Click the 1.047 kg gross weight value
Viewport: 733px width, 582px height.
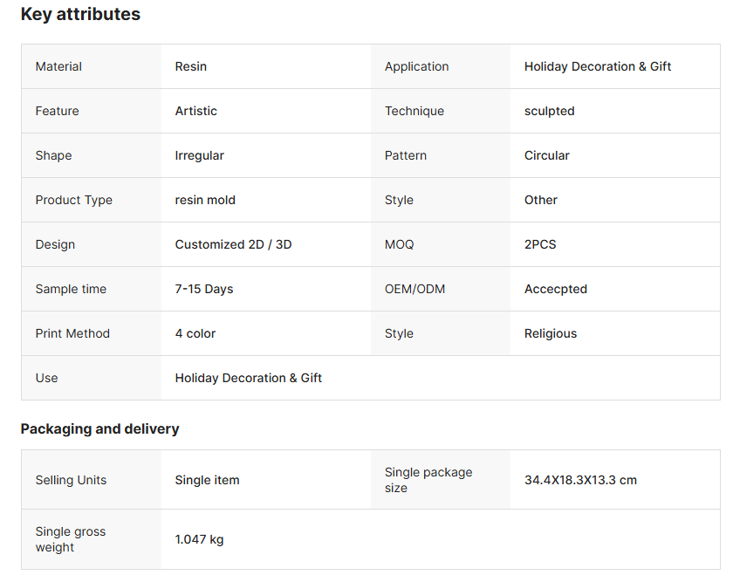[x=200, y=539]
